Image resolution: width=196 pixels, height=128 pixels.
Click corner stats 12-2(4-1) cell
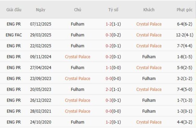tap(185, 35)
